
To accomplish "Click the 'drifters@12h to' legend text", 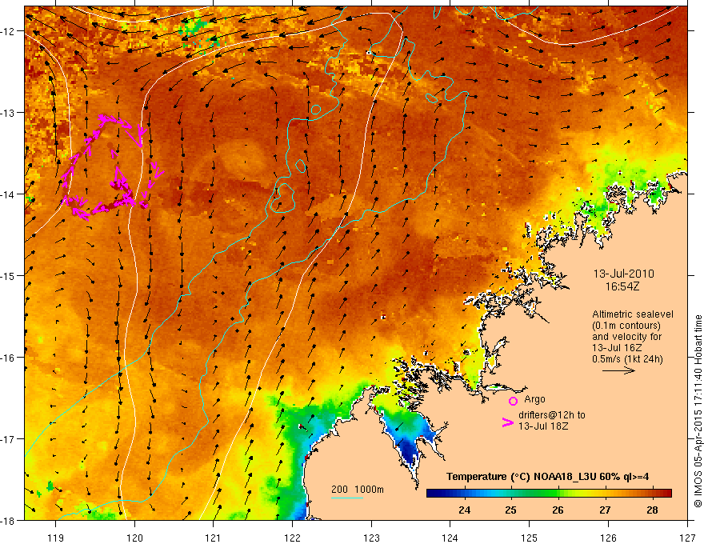I will click(x=552, y=415).
